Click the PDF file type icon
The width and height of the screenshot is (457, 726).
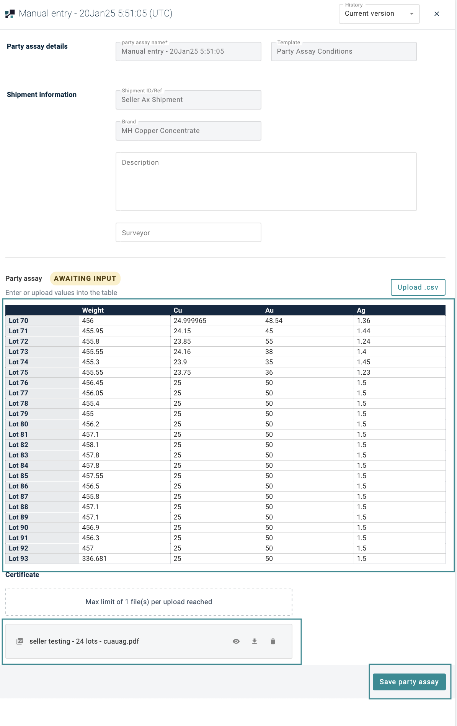tap(20, 641)
